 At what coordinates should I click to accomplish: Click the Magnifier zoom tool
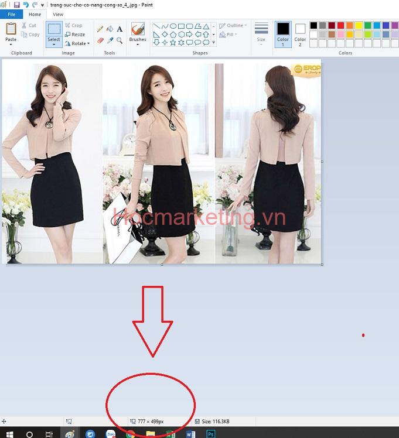(x=120, y=40)
